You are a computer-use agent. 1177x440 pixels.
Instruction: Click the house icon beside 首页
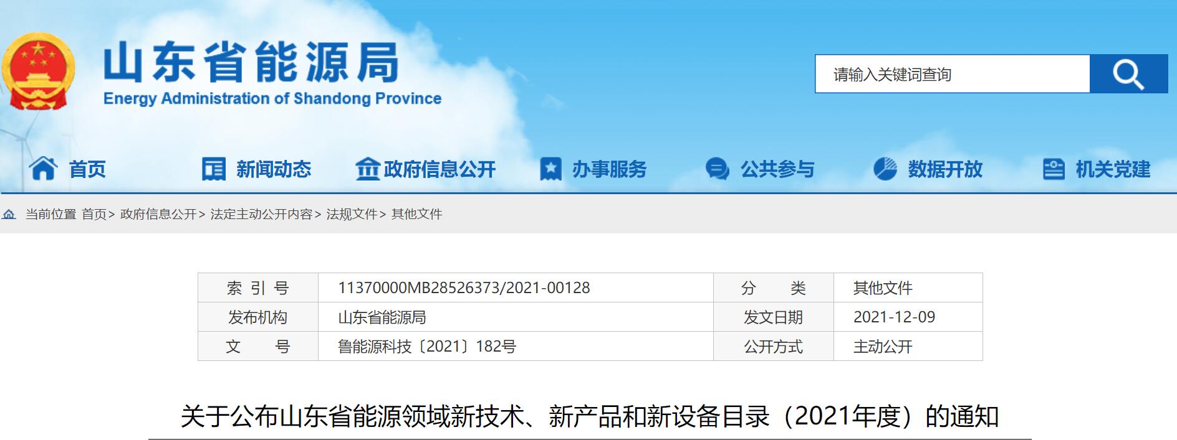pos(43,169)
